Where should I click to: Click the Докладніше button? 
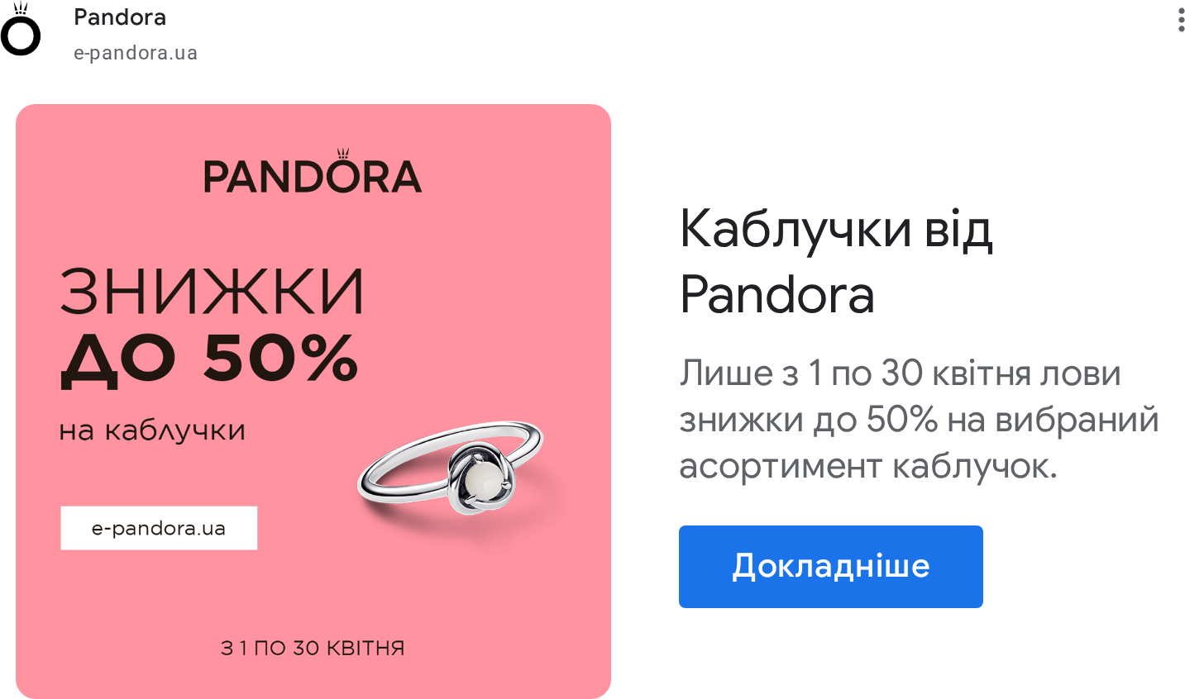click(x=830, y=567)
